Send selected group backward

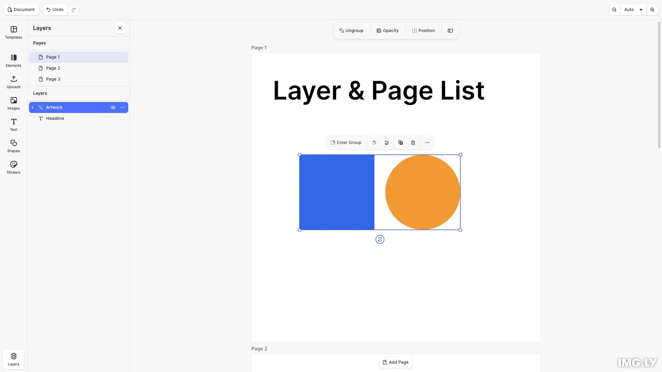[x=387, y=143]
